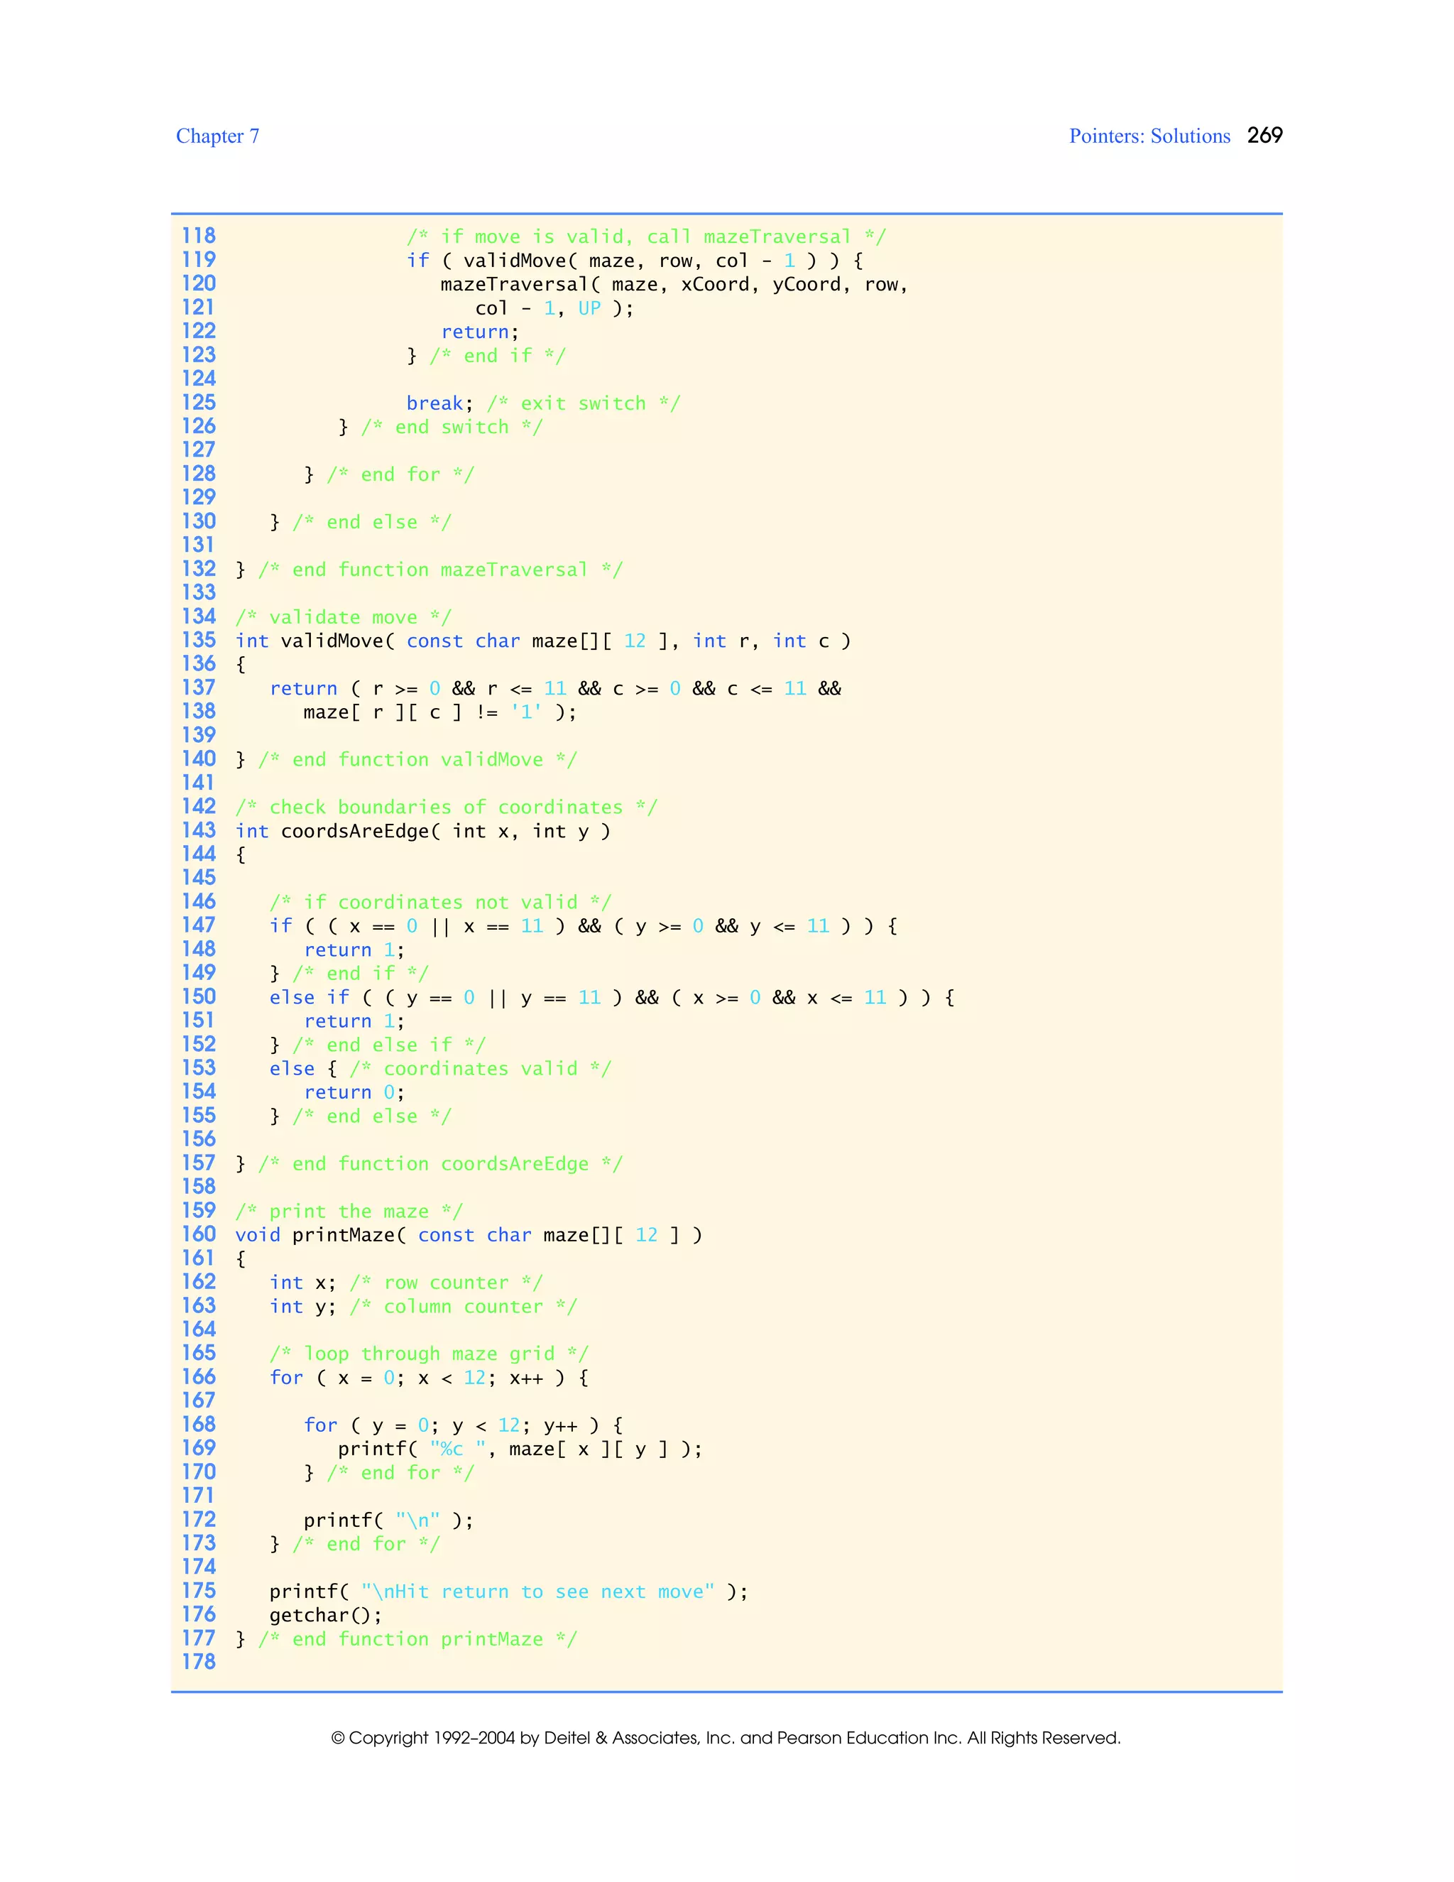
Task: Click the coordsAreEdge function declaration
Action: click(x=422, y=831)
